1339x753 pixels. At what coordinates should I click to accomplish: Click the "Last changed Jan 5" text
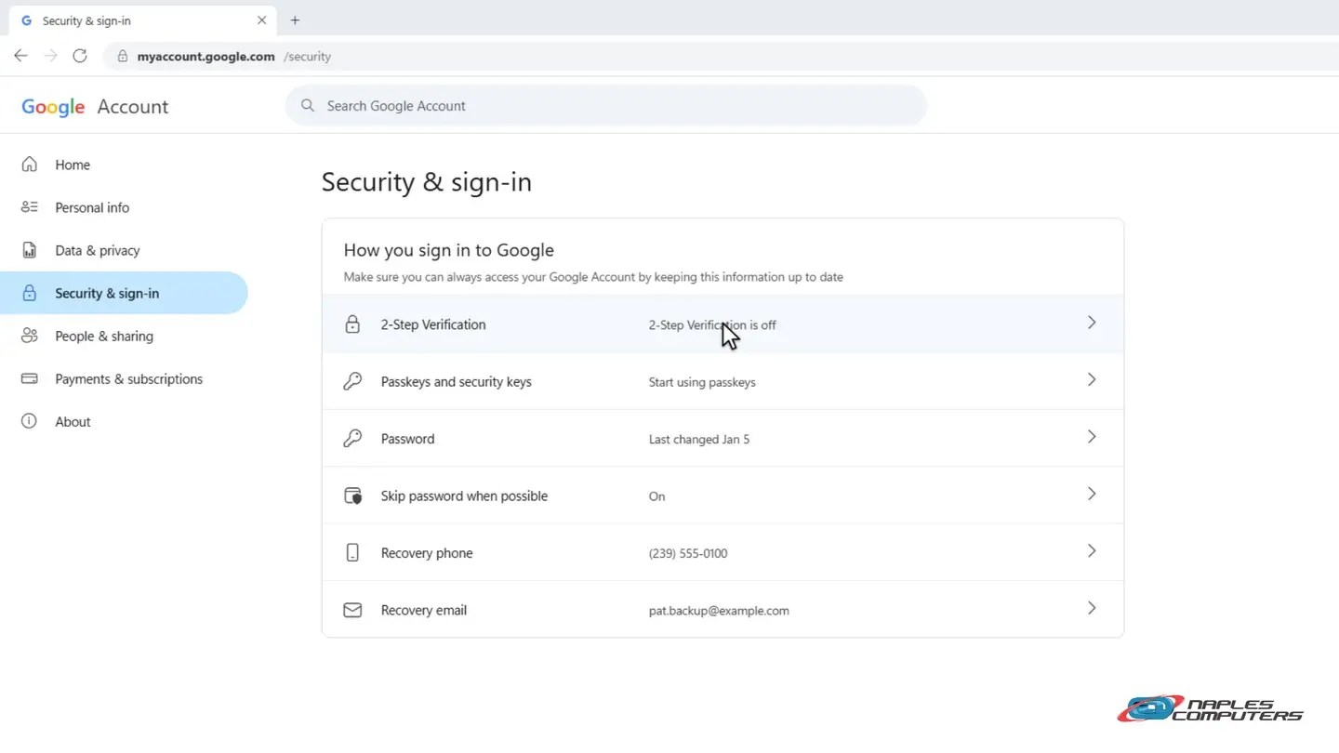[699, 439]
